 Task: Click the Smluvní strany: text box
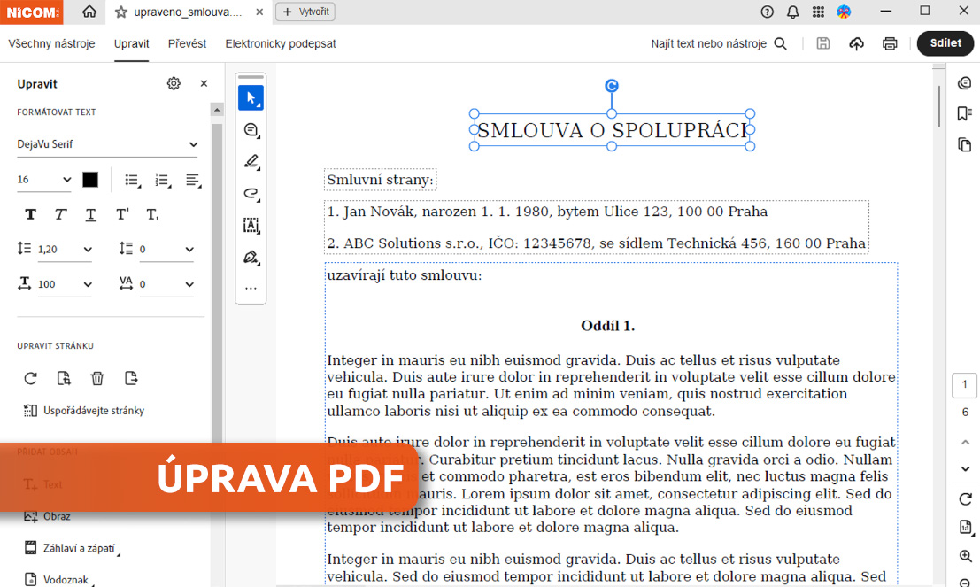380,180
